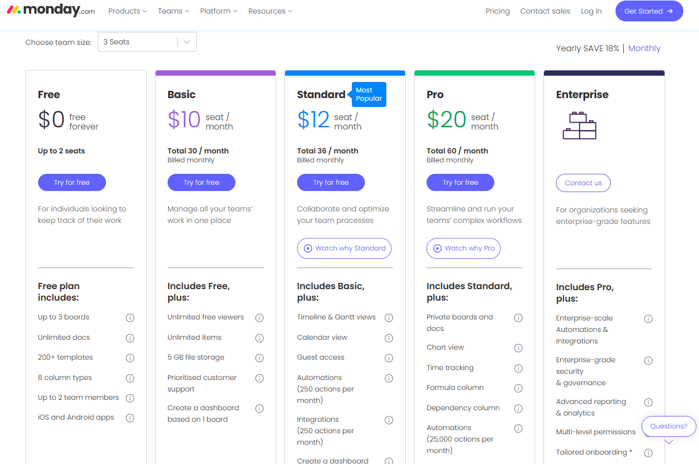
Task: Open info icon for 8 column types
Action: tap(130, 378)
